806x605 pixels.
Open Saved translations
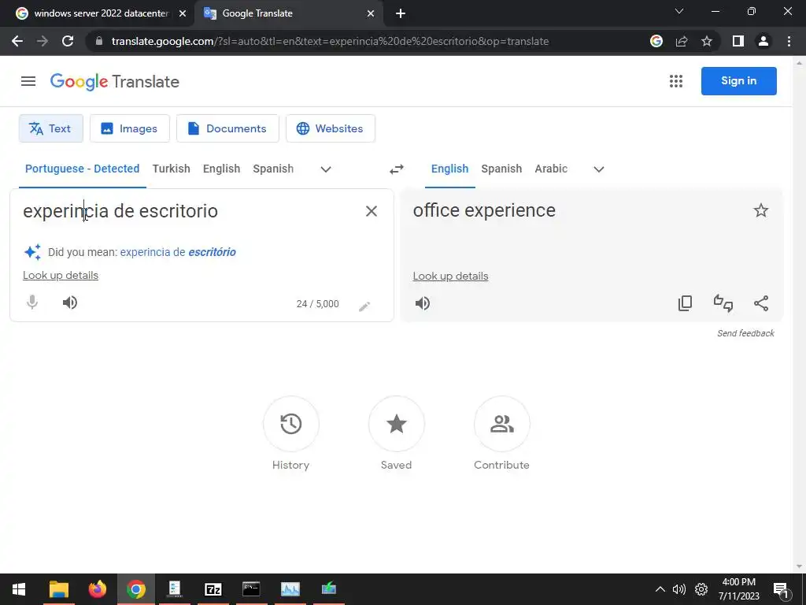point(397,433)
